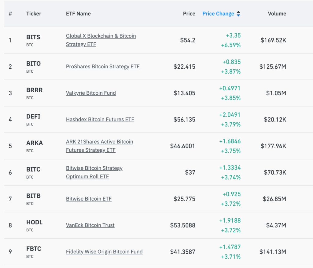Sort table by Price Change column
Image resolution: width=313 pixels, height=268 pixels.
218,14
